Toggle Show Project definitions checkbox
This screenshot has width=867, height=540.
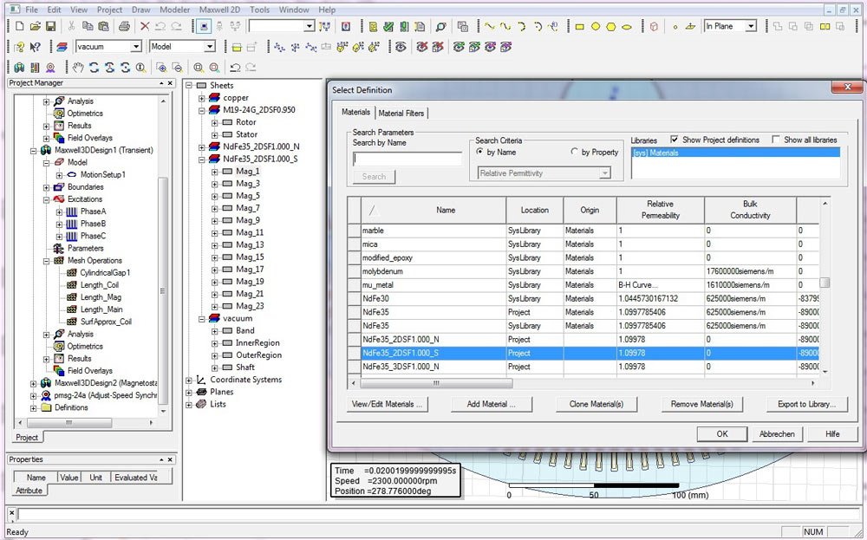675,140
